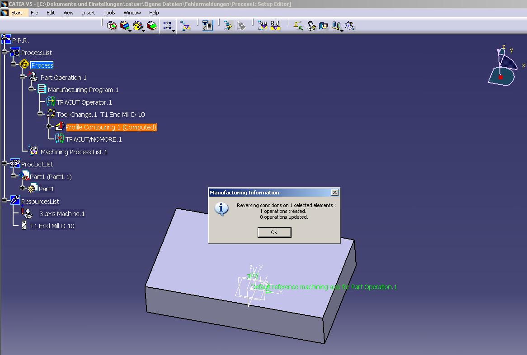Collapse the Process tree node
The width and height of the screenshot is (527, 355).
[x=14, y=64]
